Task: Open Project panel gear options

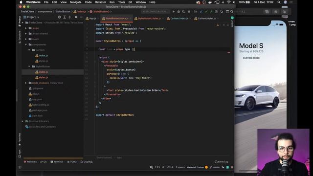Action: tap(76, 17)
